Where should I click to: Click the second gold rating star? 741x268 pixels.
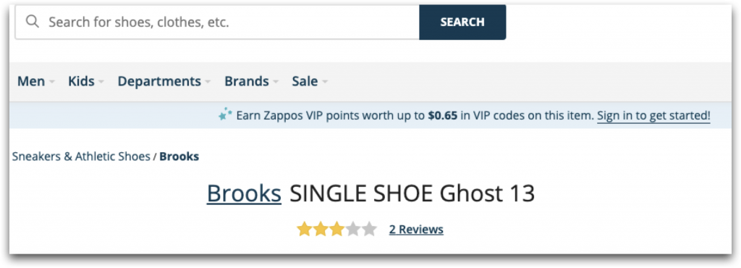pos(321,230)
